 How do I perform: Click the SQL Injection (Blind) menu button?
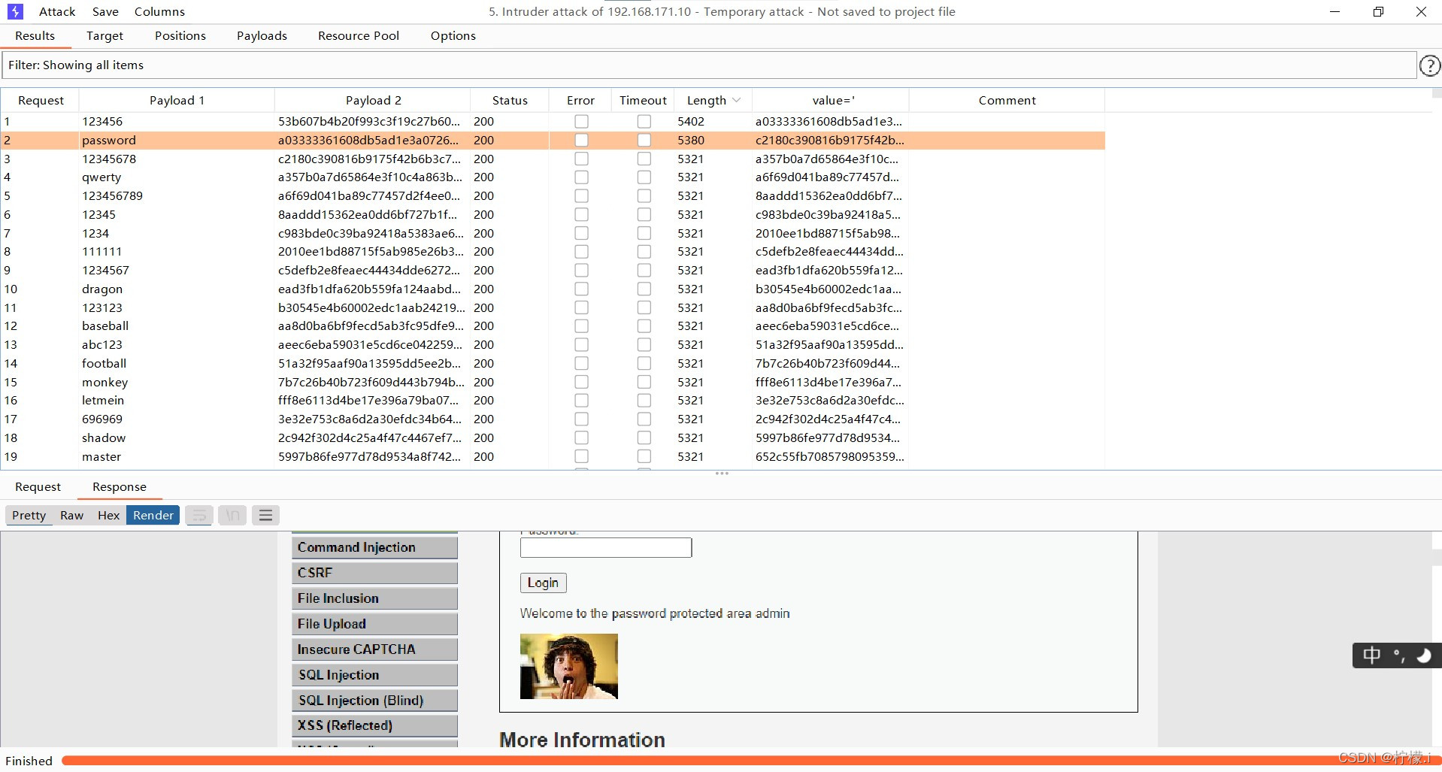[374, 701]
